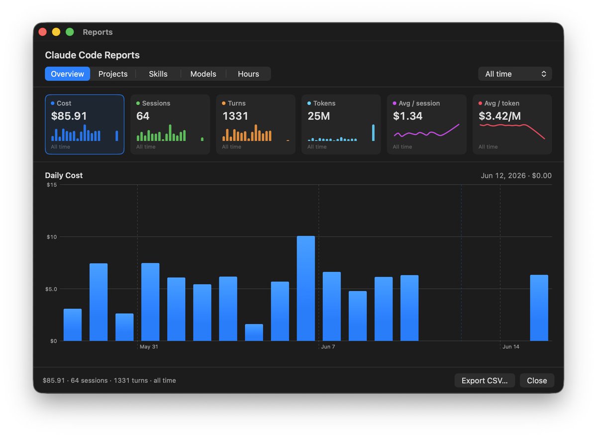The height and width of the screenshot is (437, 597).
Task: Switch to the Projects tab
Action: [113, 74]
